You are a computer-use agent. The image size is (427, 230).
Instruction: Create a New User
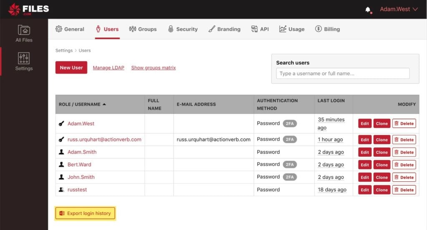tap(71, 68)
